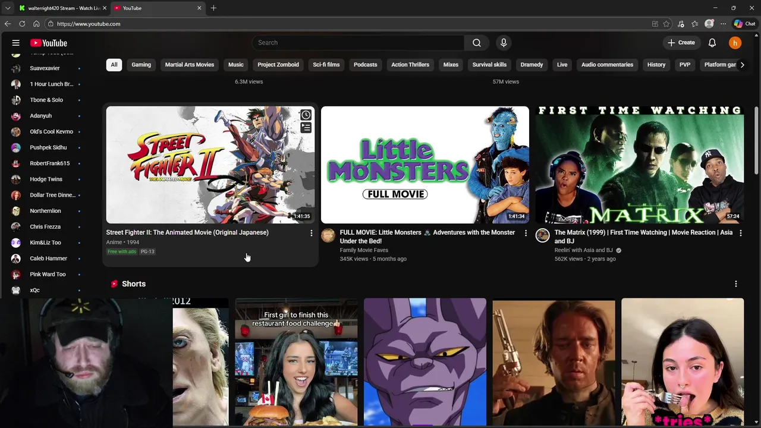The image size is (761, 428).
Task: Open Hodge Twins subscription channel
Action: [x=46, y=179]
